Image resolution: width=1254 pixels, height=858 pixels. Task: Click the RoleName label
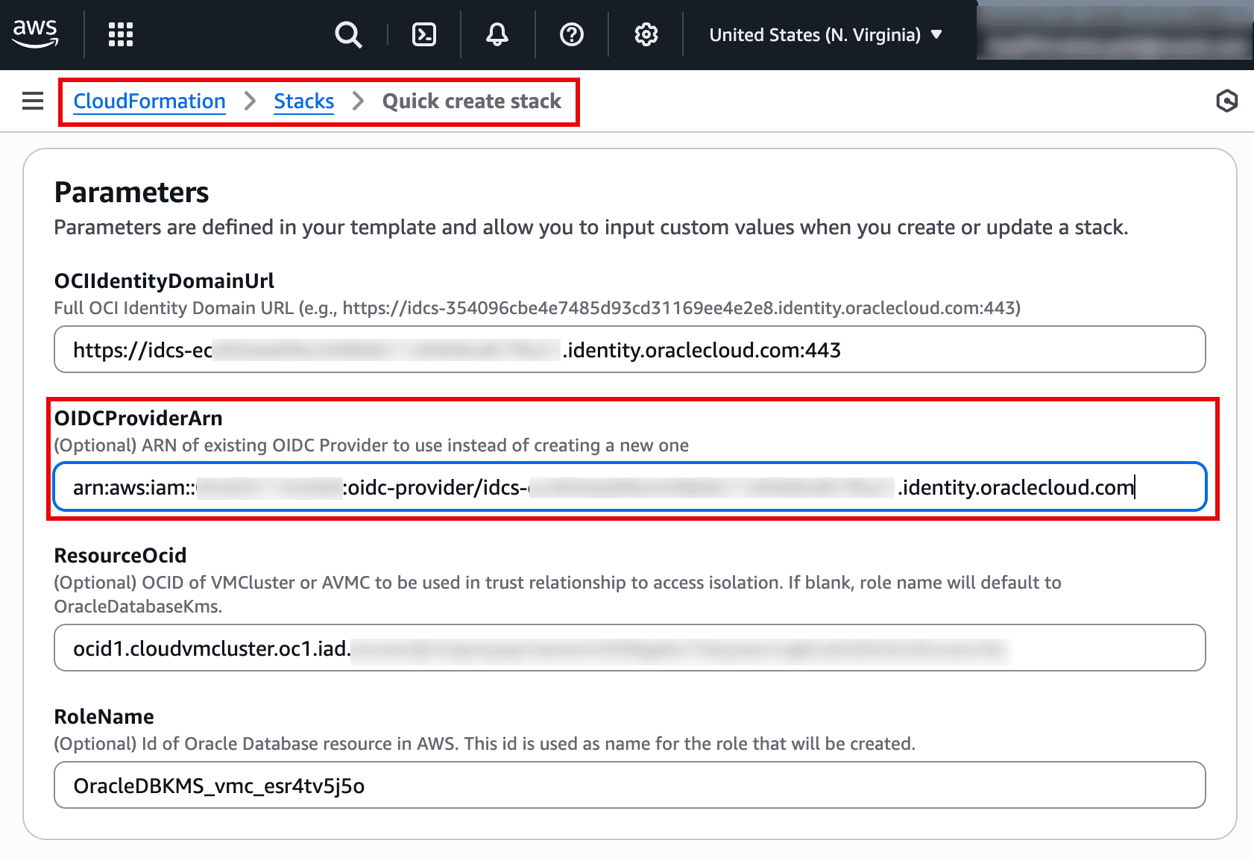click(104, 717)
